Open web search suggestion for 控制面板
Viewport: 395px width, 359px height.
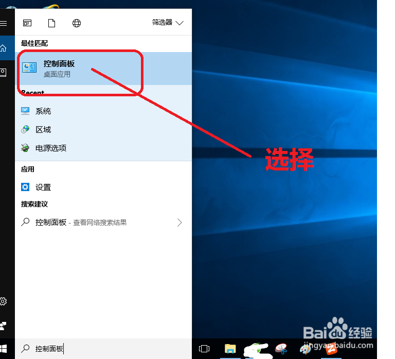[x=103, y=223]
